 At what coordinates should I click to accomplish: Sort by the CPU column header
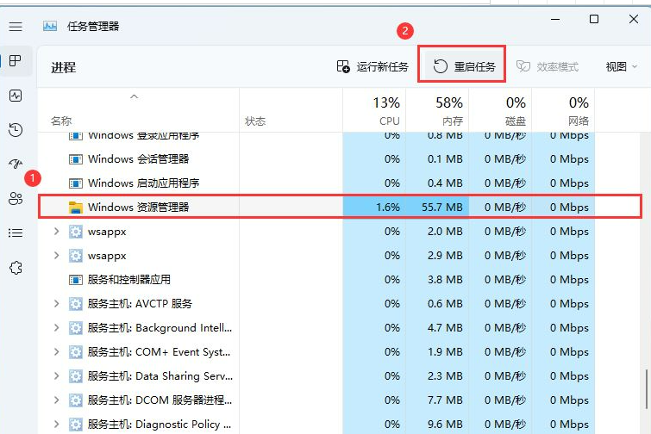point(374,110)
